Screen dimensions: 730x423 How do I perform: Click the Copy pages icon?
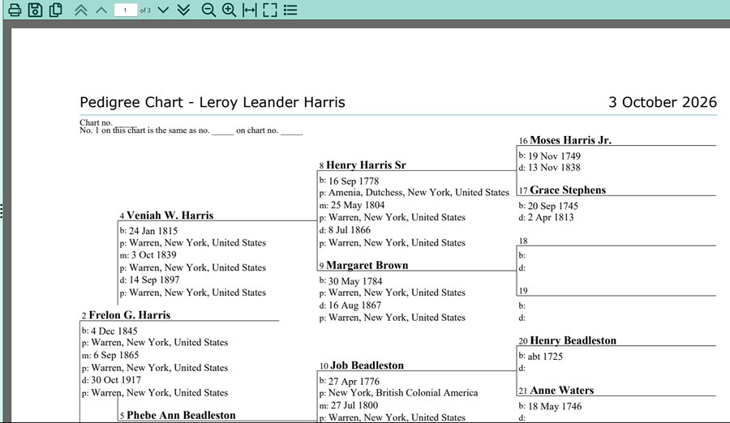click(x=55, y=10)
